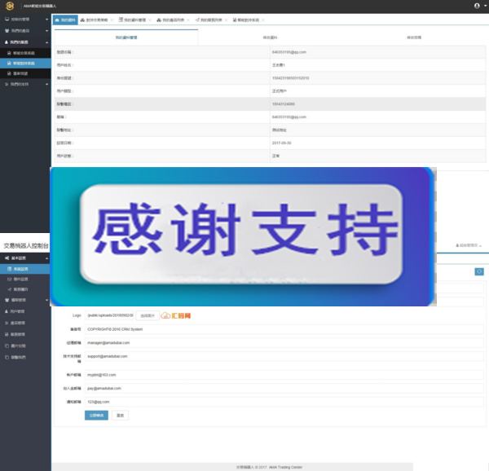Click the blue submit button under the form

(x=95, y=415)
